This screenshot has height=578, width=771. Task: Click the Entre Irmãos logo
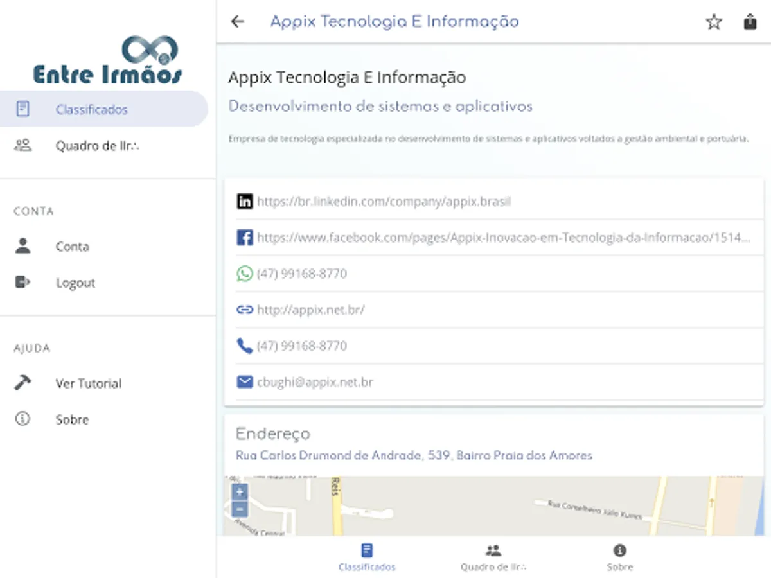[x=107, y=61]
